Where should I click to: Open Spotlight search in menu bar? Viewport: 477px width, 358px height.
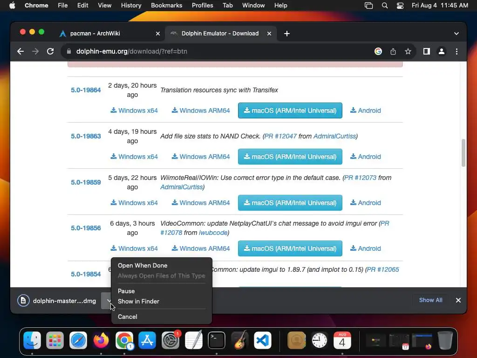point(385,6)
